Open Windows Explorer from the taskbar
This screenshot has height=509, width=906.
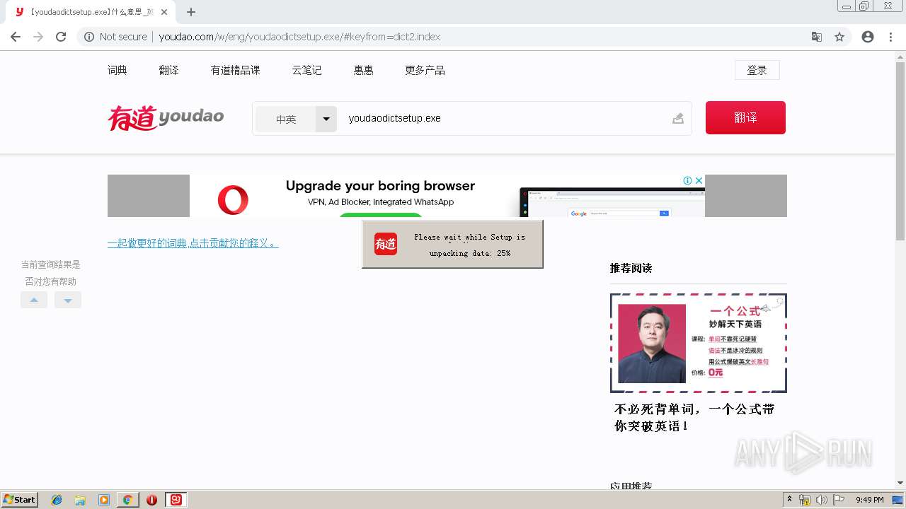tap(80, 500)
